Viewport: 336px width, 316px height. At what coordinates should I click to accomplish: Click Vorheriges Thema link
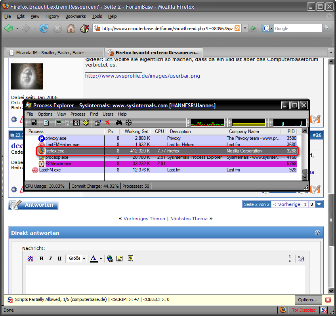pyautogui.click(x=144, y=219)
